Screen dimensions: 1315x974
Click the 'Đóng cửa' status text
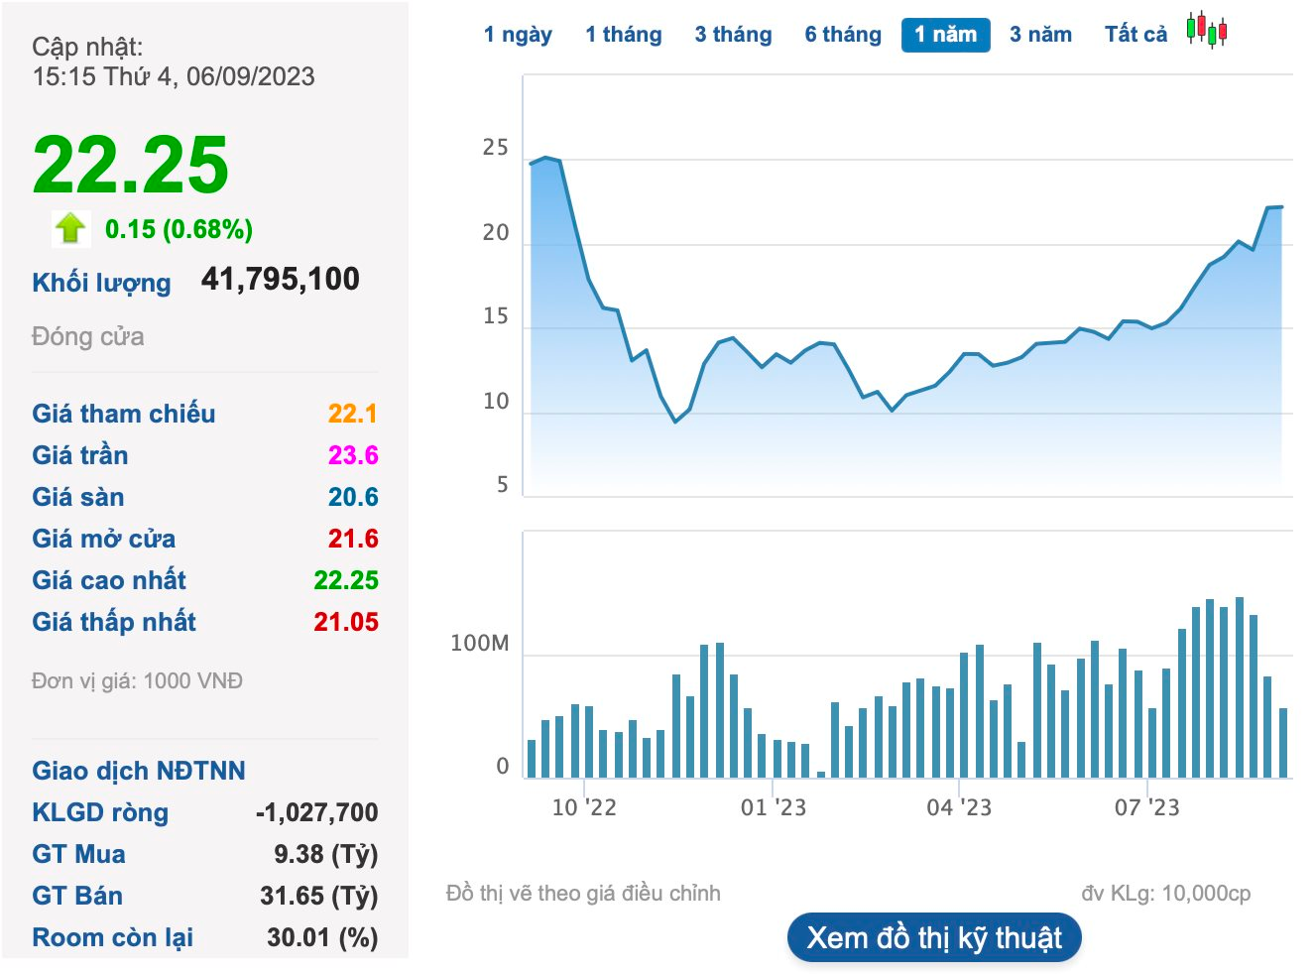[88, 336]
